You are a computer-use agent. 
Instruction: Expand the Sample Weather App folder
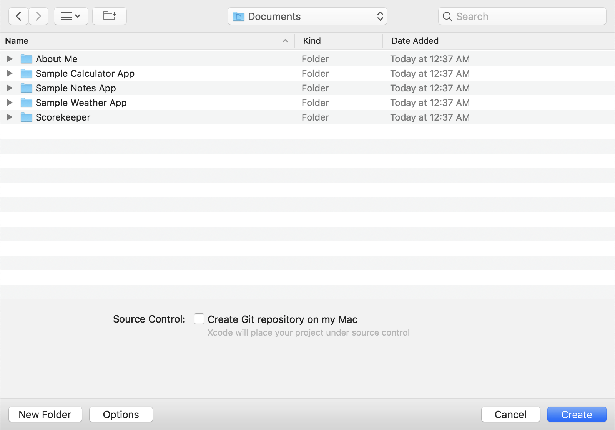(10, 103)
